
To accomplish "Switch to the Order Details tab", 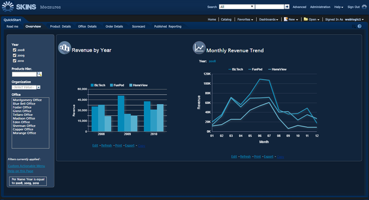I will pyautogui.click(x=114, y=27).
